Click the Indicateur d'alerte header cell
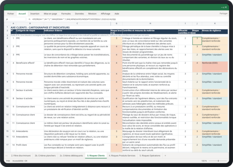233x167 pixels. pyautogui.click(x=77, y=32)
